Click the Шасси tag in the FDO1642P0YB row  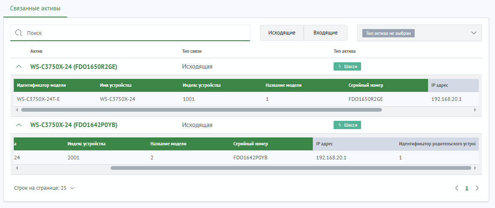(347, 125)
